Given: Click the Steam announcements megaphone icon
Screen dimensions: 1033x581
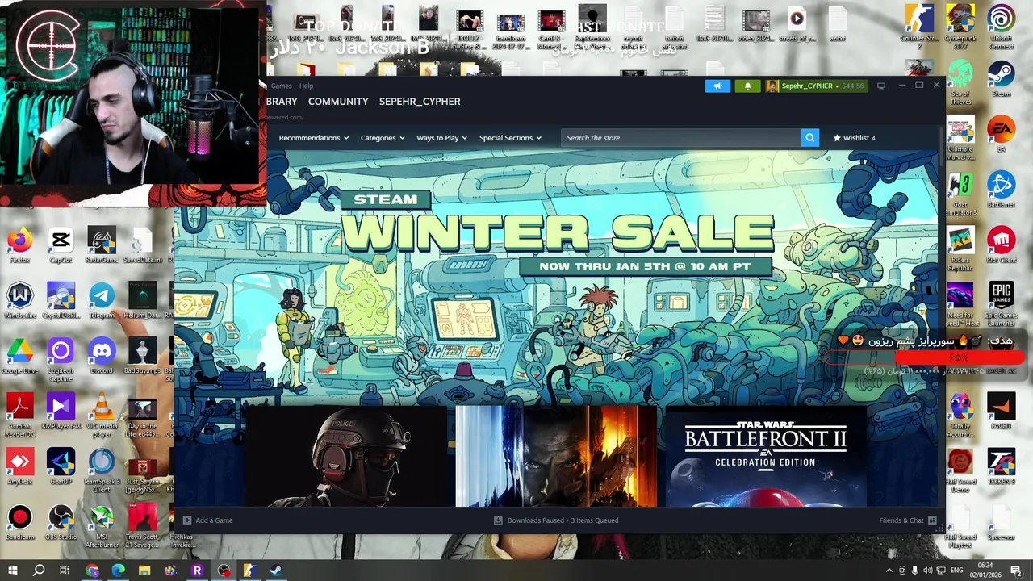Looking at the screenshot, I should coord(717,86).
